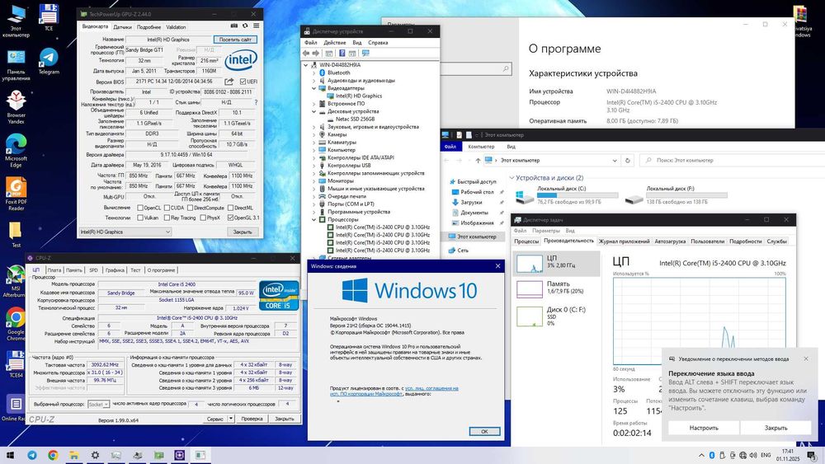
Task: Click the BIOS export share icon in GPU-Z
Action: (229, 82)
